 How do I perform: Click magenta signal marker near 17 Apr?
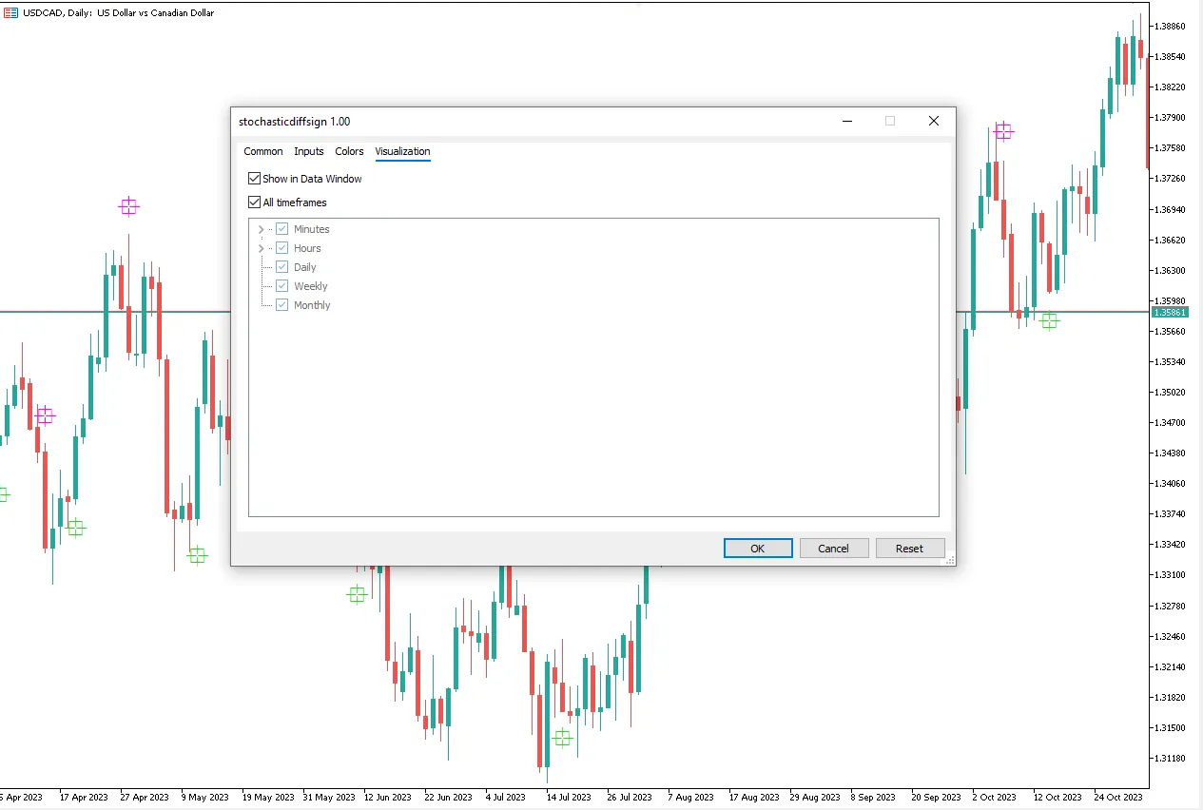click(x=45, y=415)
